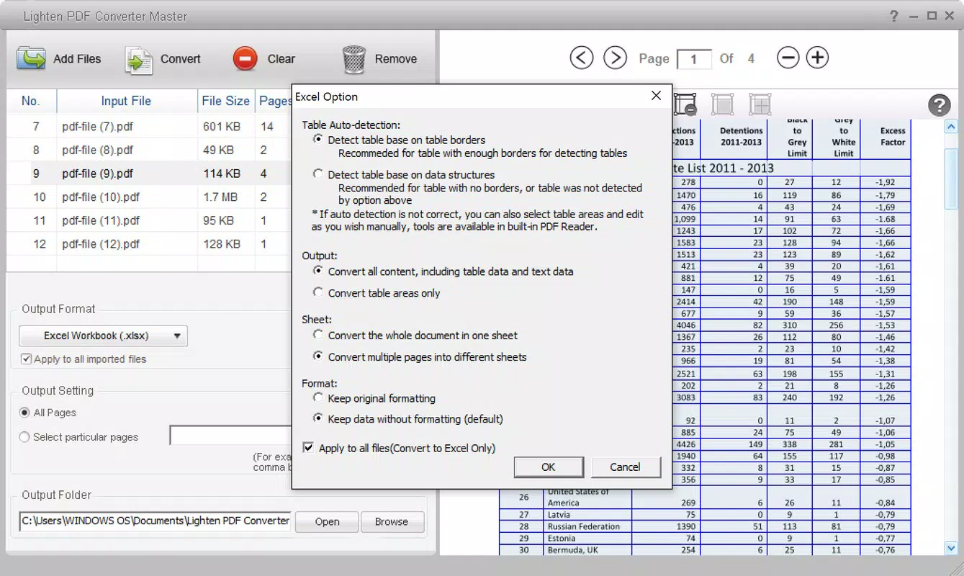The width and height of the screenshot is (964, 576).
Task: Click the 'Excess Factor' column heading in preview
Action: click(893, 137)
